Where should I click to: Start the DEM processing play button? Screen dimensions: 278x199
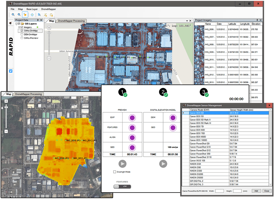(163, 164)
